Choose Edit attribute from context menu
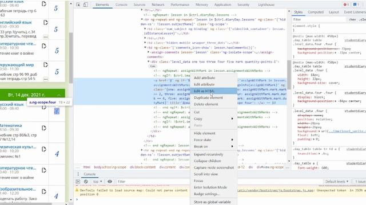The image size is (366, 205). click(213, 84)
